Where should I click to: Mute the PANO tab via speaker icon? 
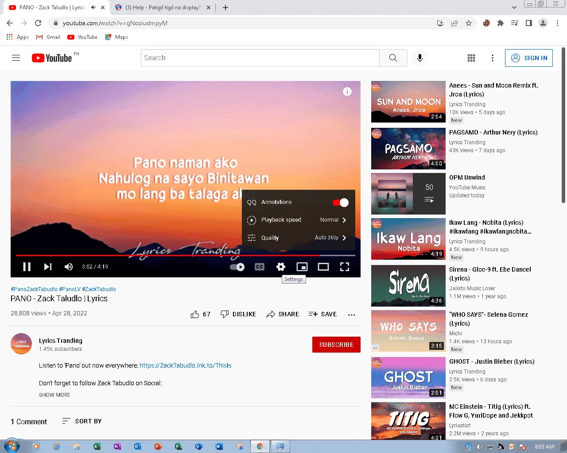[93, 8]
